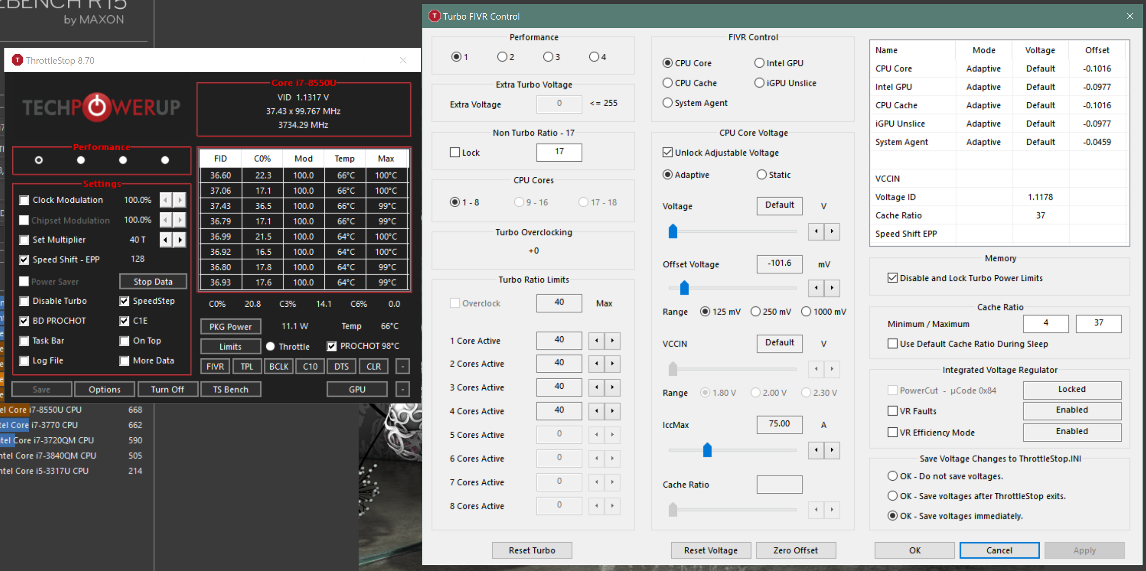
Task: Choose the 250 mV offset range option
Action: (755, 311)
